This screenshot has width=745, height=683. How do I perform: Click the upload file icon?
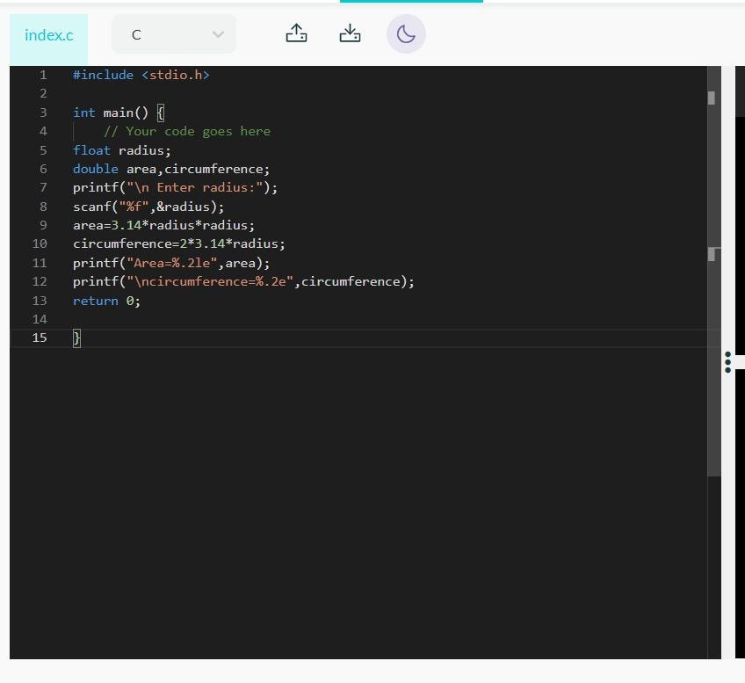click(296, 33)
